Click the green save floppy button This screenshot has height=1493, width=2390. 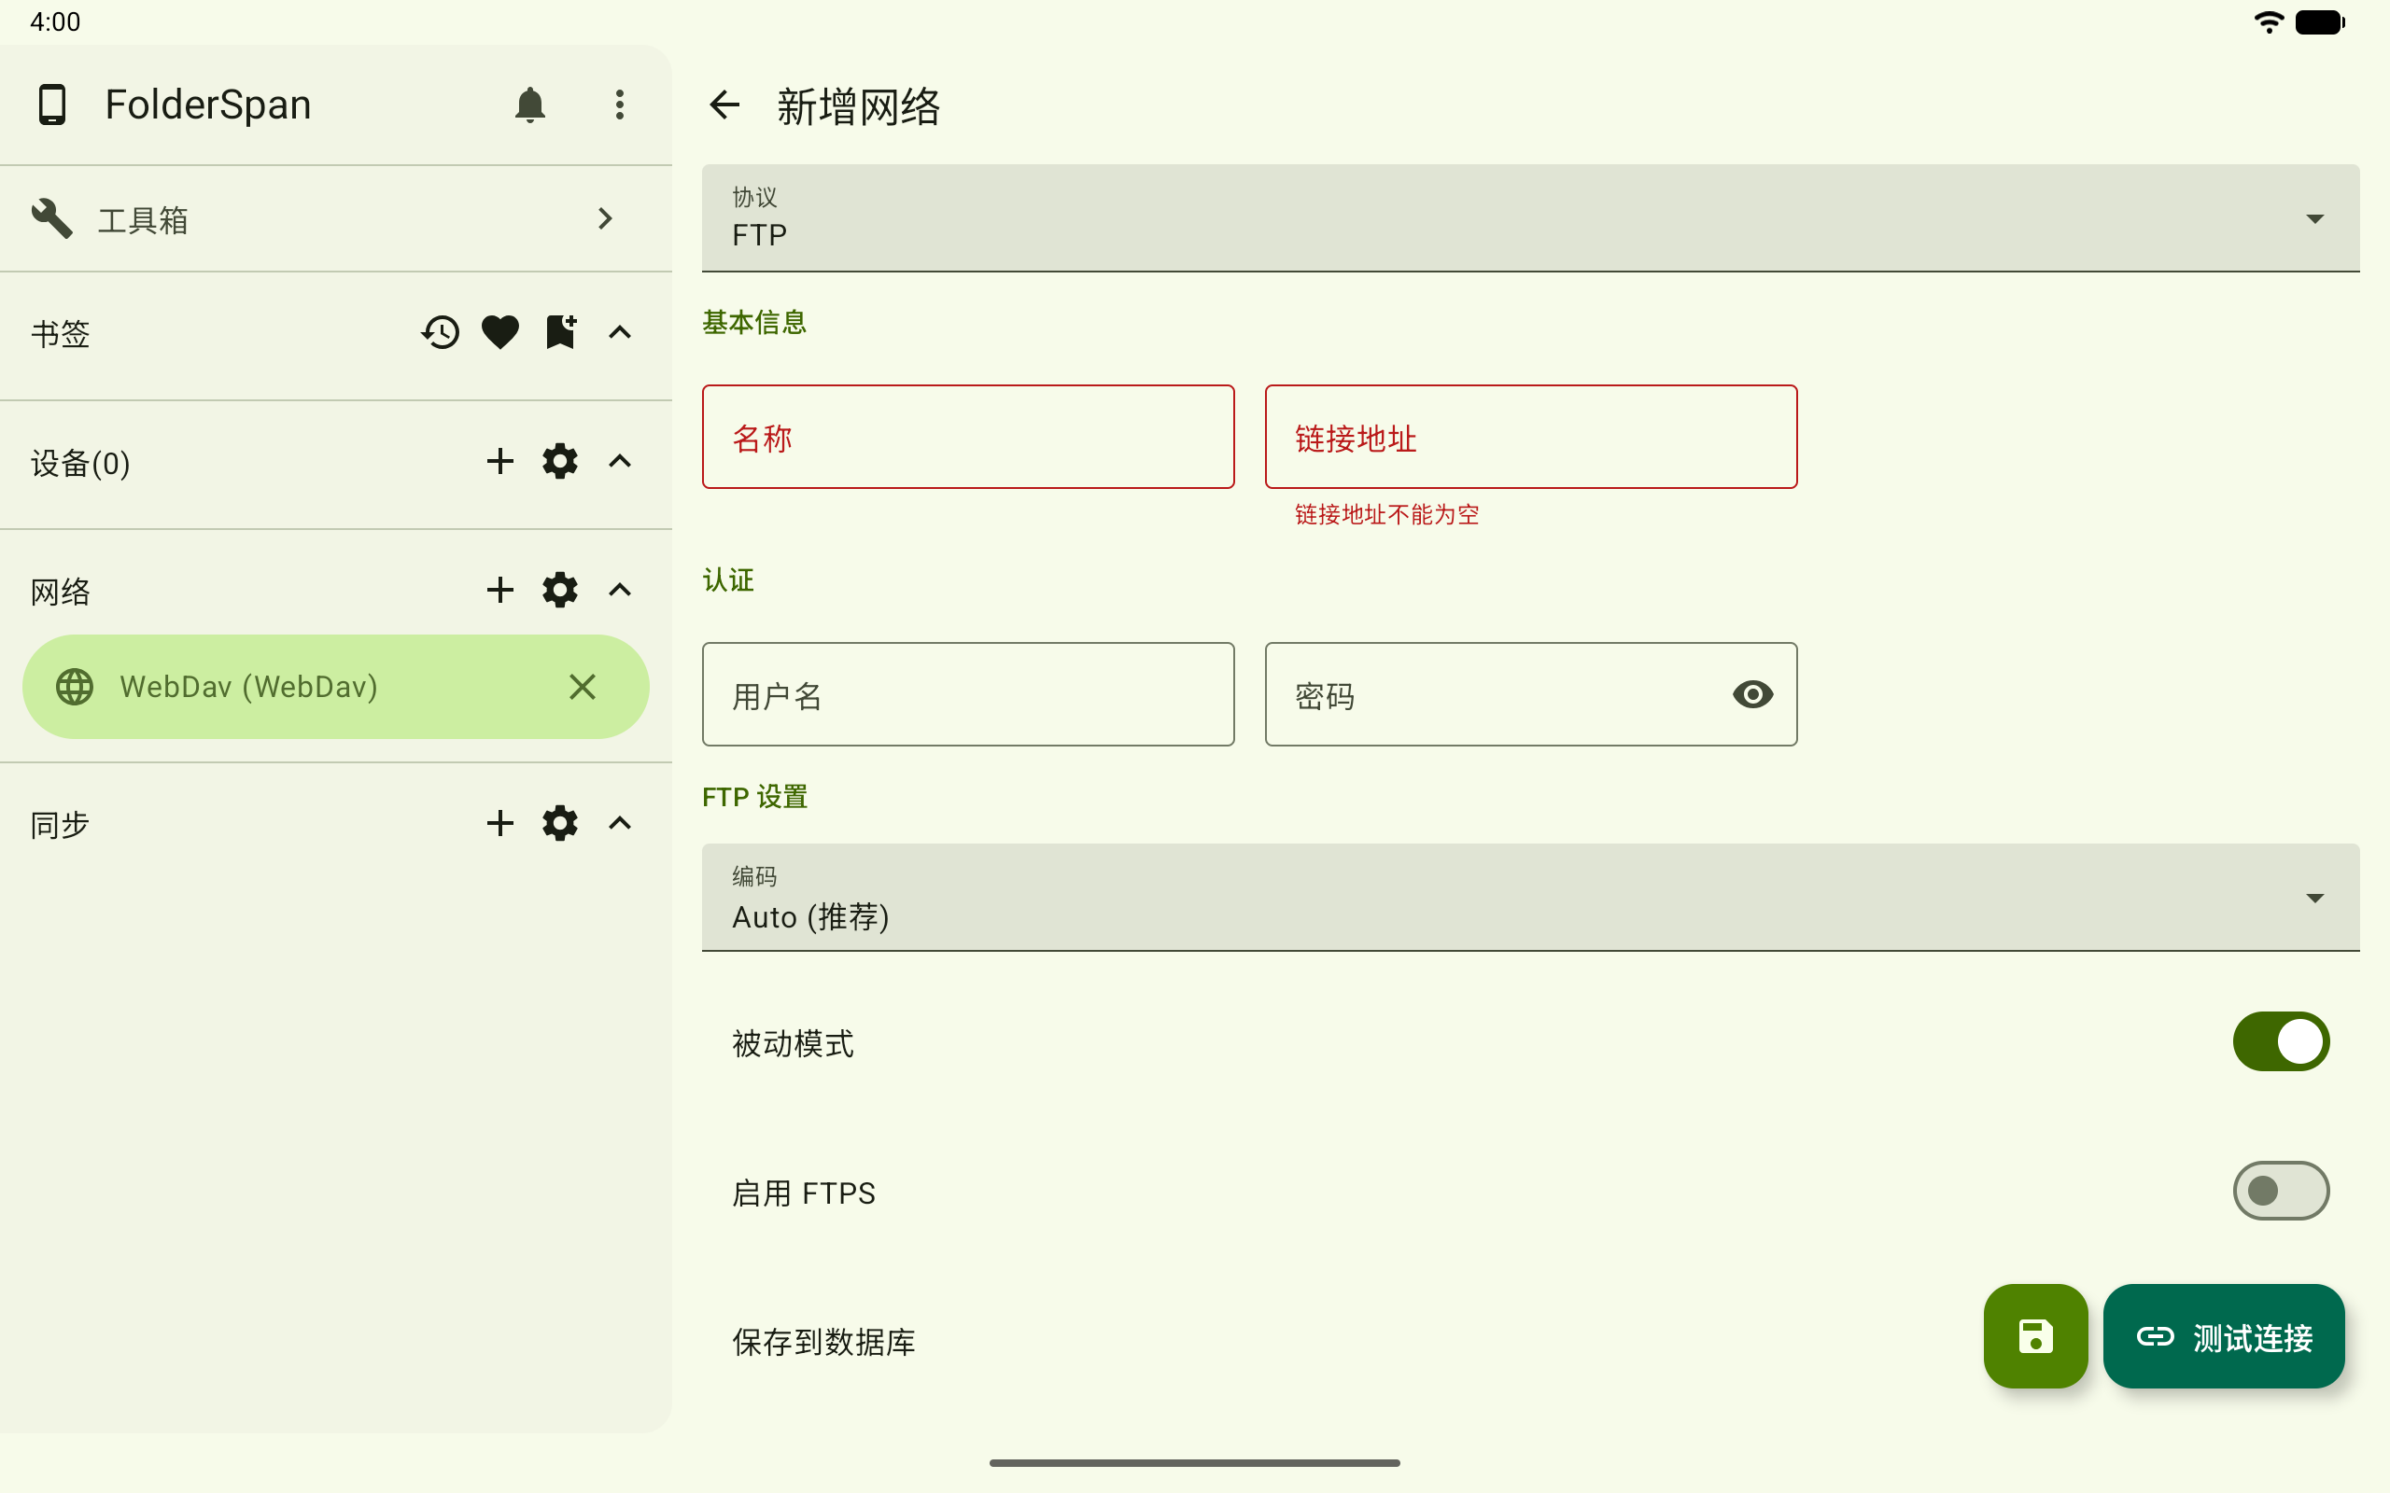2035,1336
